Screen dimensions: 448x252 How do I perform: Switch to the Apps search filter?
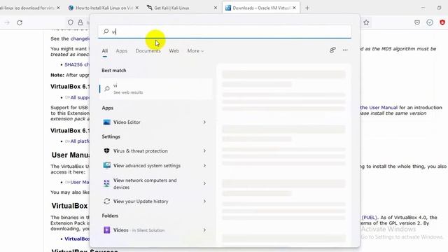(121, 51)
